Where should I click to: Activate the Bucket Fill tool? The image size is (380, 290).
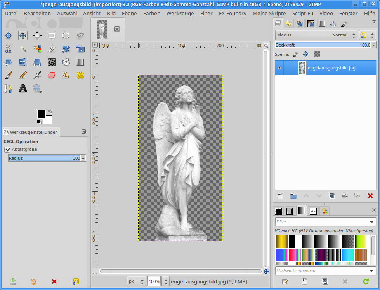pyautogui.click(x=66, y=62)
